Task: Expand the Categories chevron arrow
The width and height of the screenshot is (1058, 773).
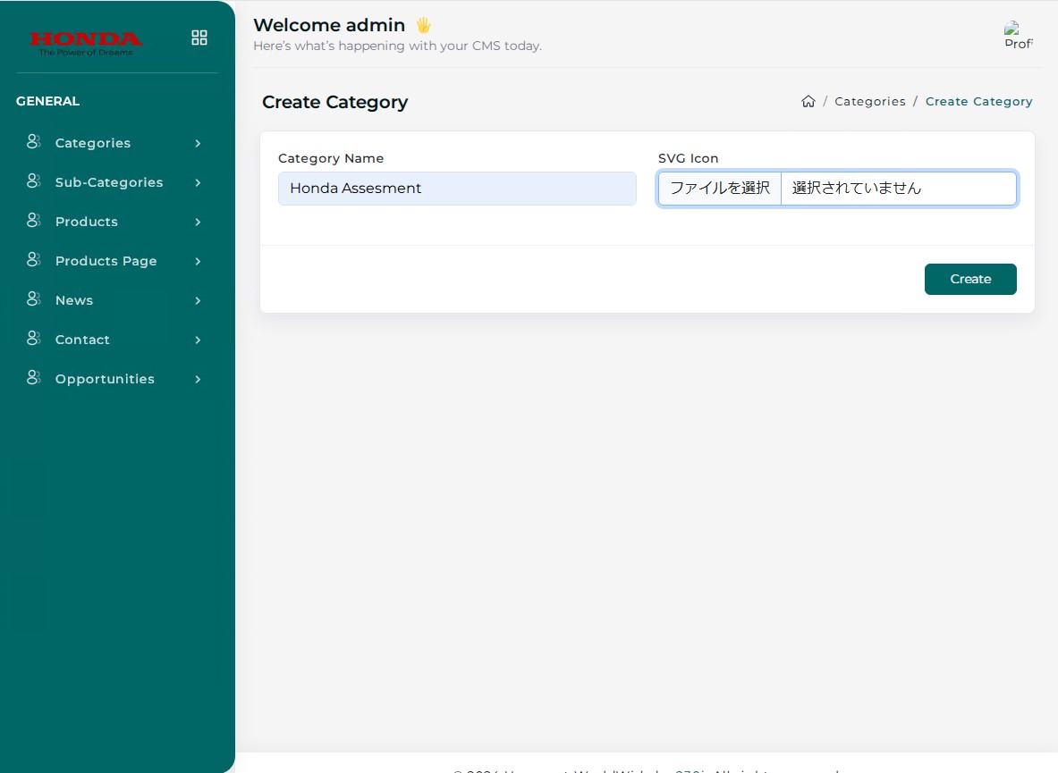Action: coord(198,143)
